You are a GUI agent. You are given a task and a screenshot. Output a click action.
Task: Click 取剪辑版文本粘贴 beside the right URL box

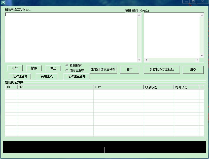pyautogui.click(x=162, y=70)
